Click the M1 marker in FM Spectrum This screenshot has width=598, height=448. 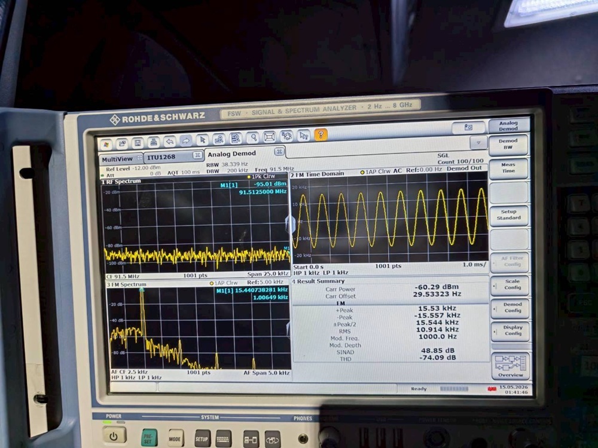tap(142, 290)
